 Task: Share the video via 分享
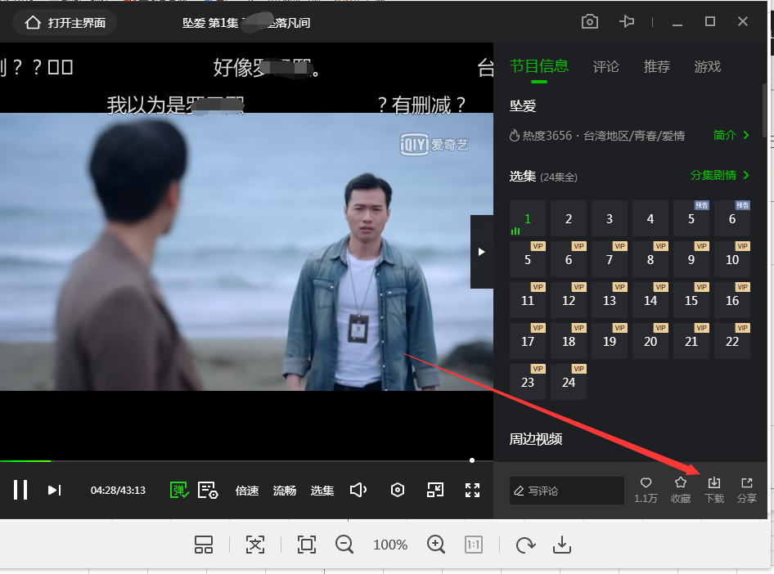point(746,489)
